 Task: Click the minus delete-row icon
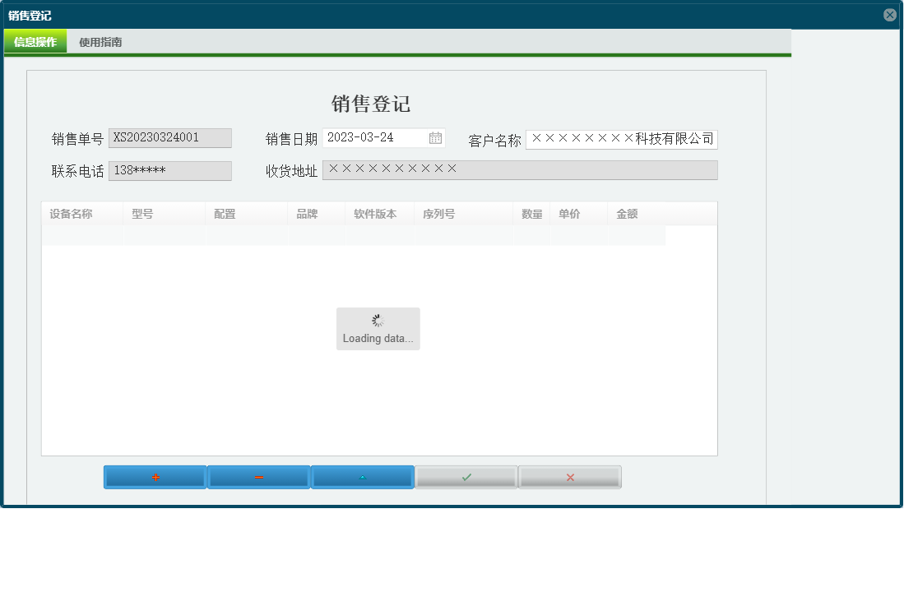[258, 476]
